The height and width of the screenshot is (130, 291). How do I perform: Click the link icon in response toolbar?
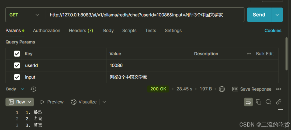(279, 102)
